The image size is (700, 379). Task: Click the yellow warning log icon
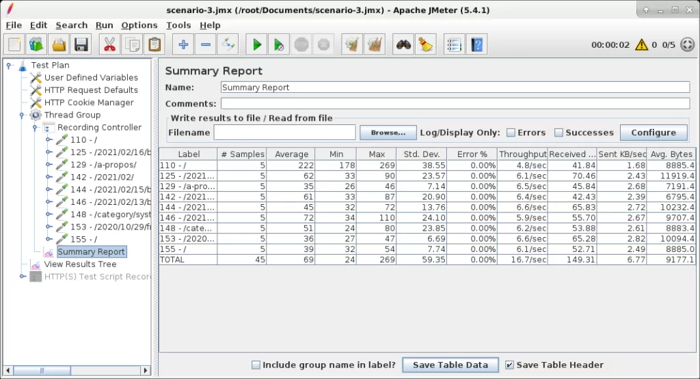(641, 44)
